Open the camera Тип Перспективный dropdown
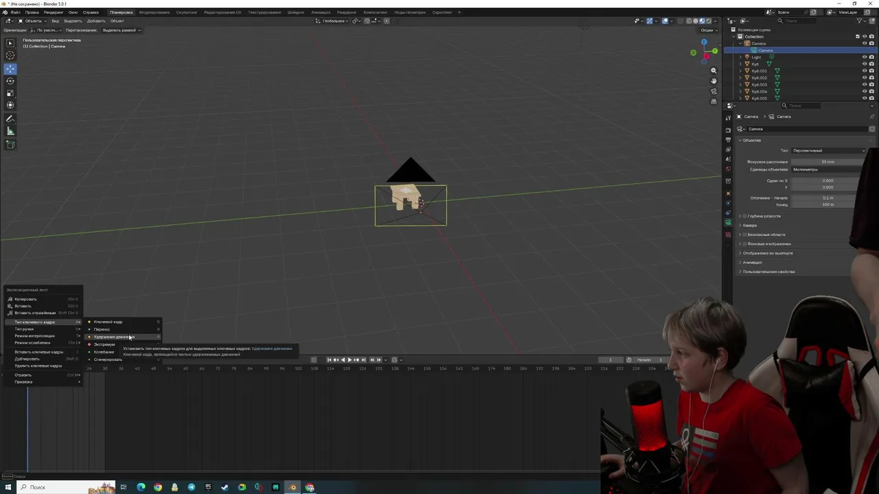This screenshot has width=879, height=494. tap(829, 150)
